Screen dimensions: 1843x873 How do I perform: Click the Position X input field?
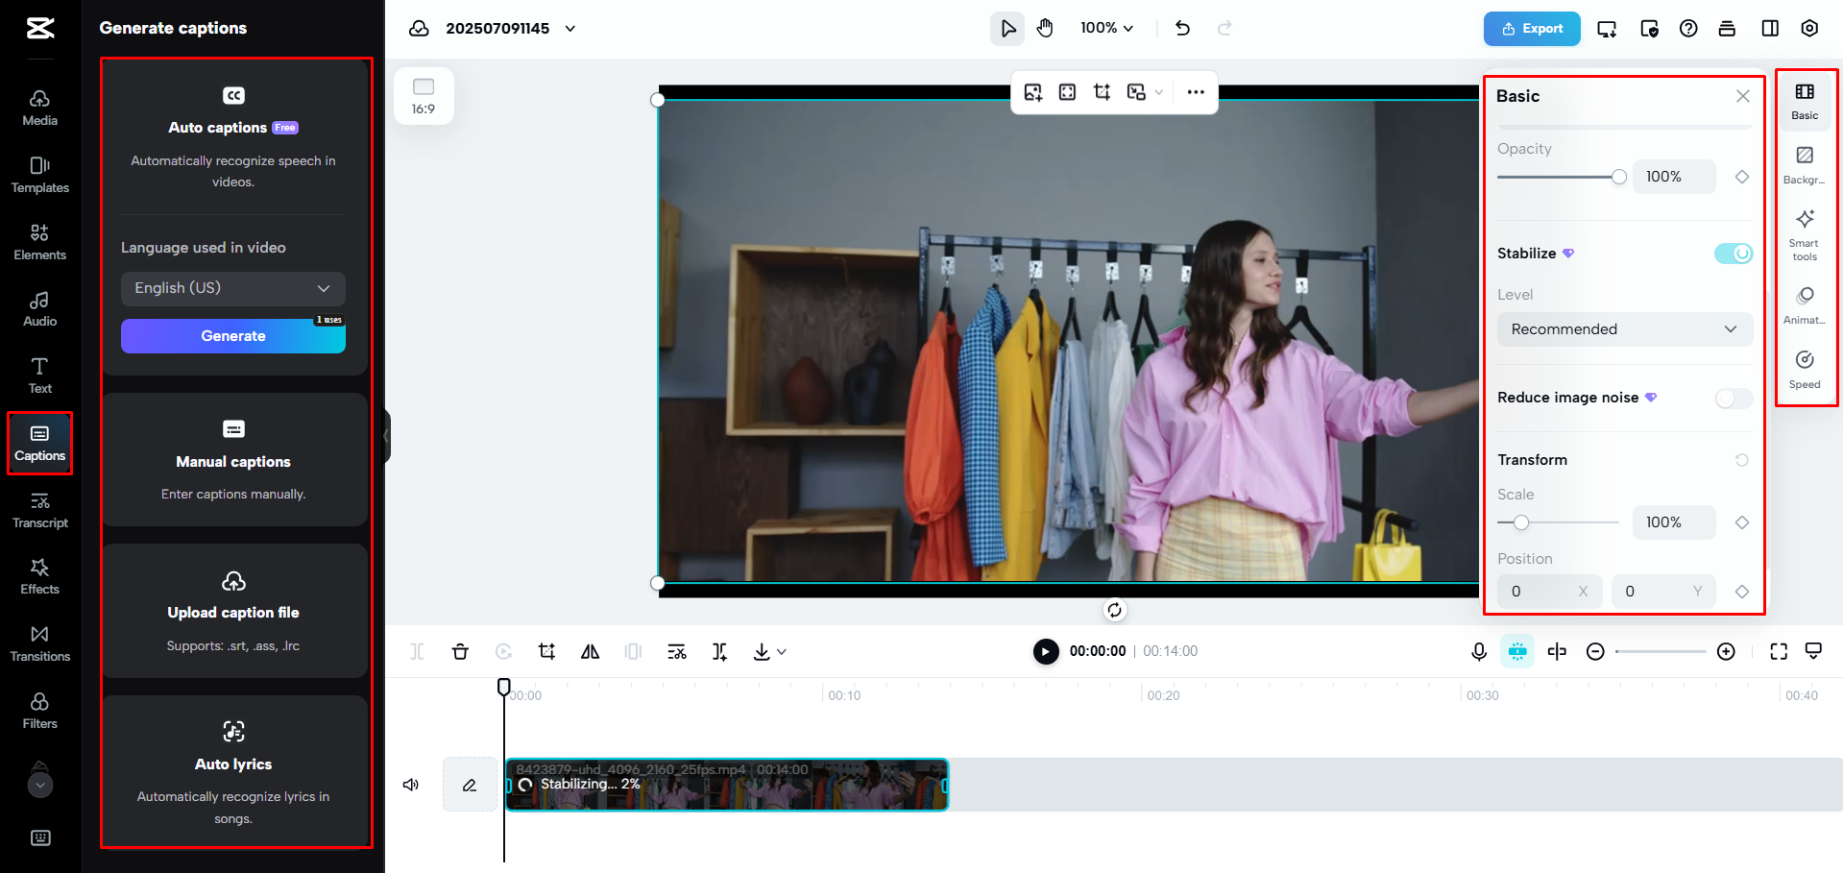[x=1540, y=592]
